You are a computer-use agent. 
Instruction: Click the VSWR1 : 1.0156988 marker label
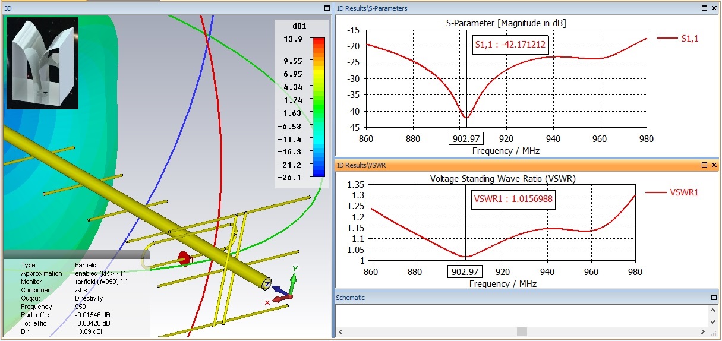click(513, 200)
